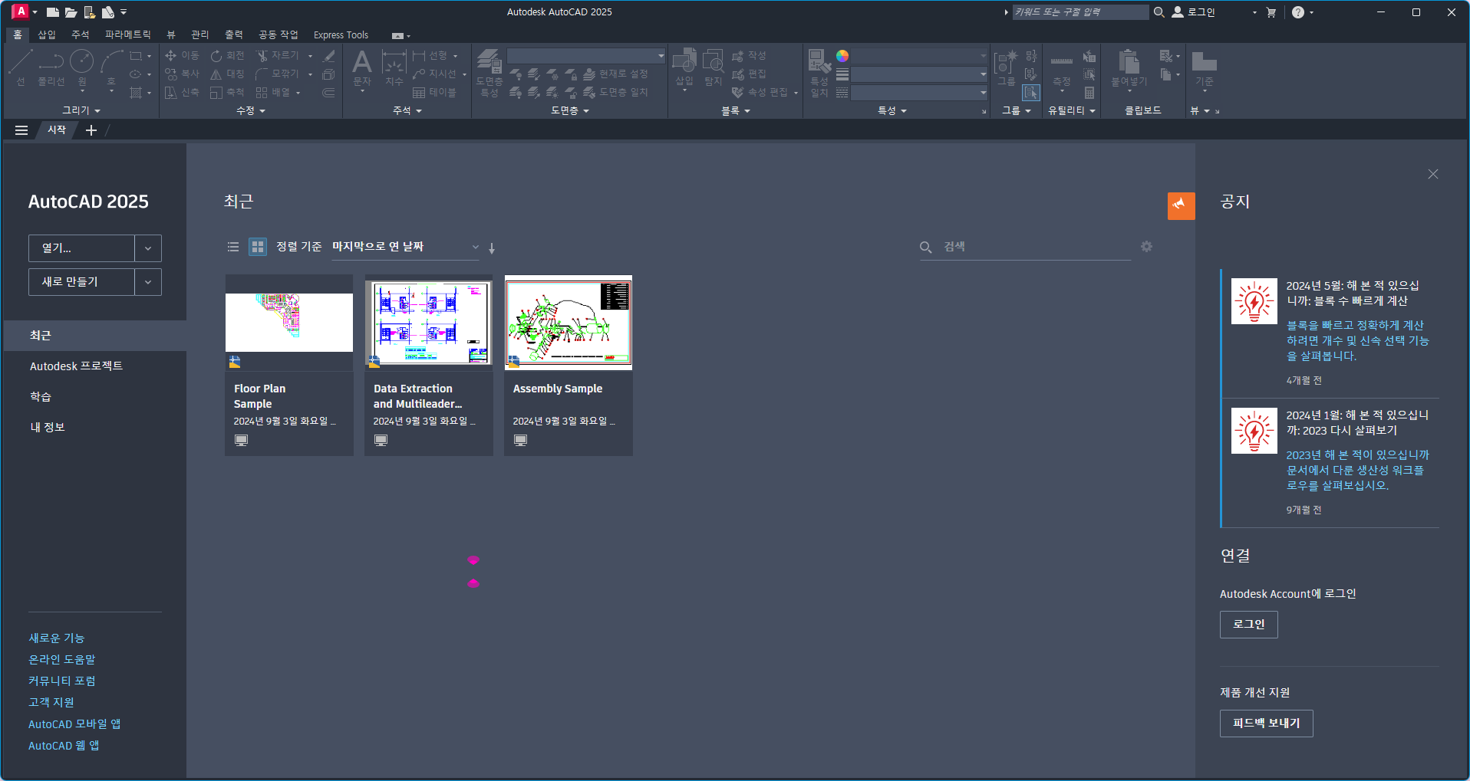Click the keyword search box in title bar

click(x=1080, y=12)
